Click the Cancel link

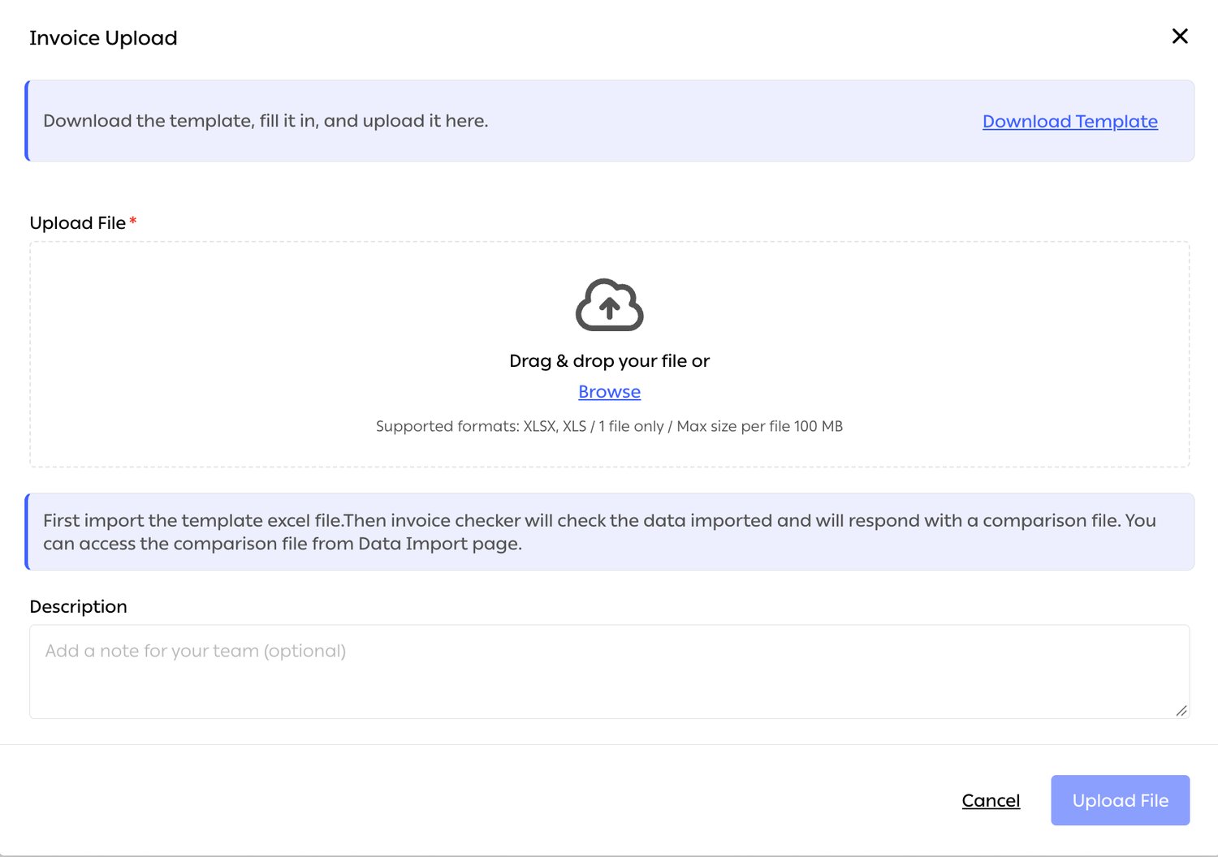(x=991, y=800)
